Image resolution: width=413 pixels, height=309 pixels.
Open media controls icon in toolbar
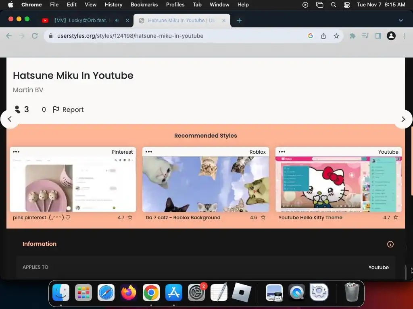365,36
